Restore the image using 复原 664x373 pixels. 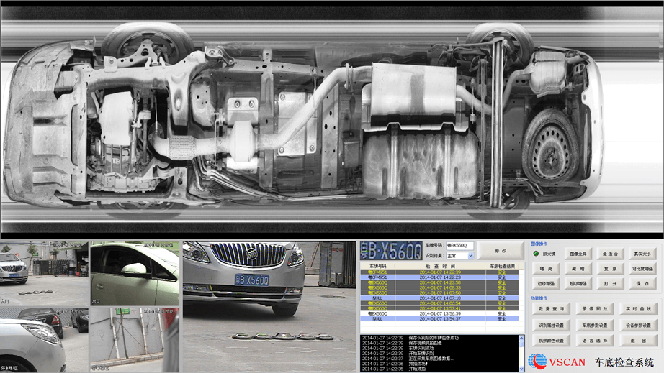[610, 269]
